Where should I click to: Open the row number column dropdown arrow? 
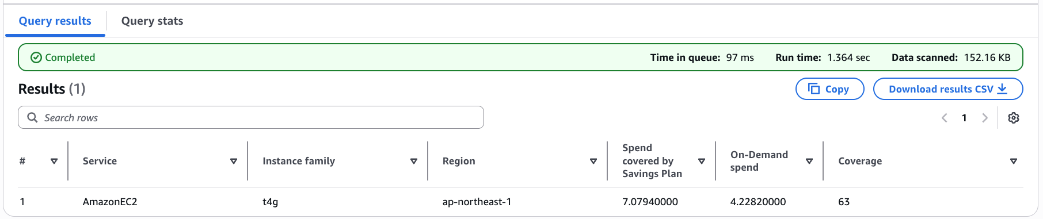[x=54, y=162]
